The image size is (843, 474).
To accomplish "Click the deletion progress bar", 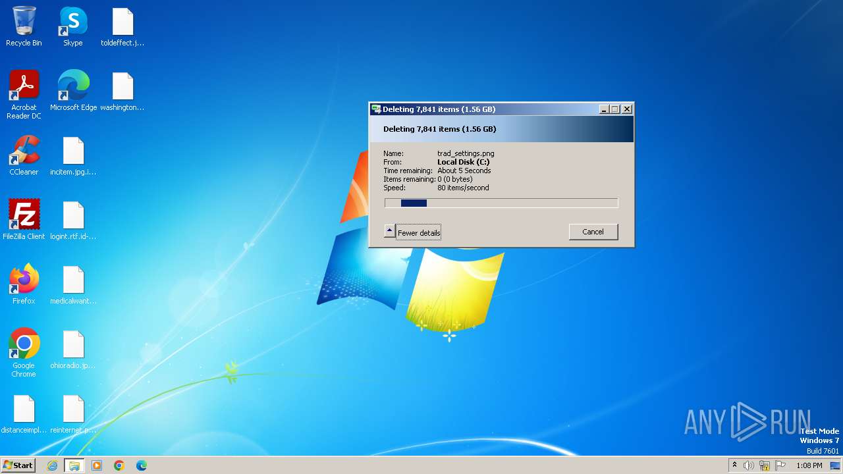I will [x=501, y=203].
